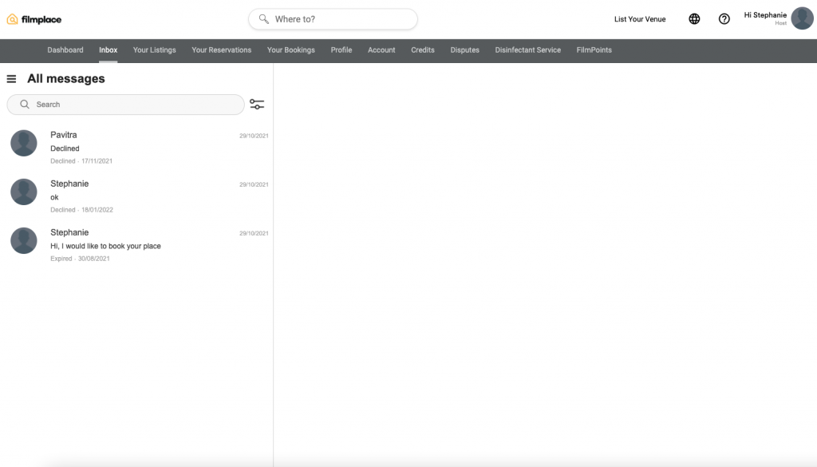Screen dimensions: 817x467
Task: Click Pavitra's avatar in message list
Action: point(24,143)
